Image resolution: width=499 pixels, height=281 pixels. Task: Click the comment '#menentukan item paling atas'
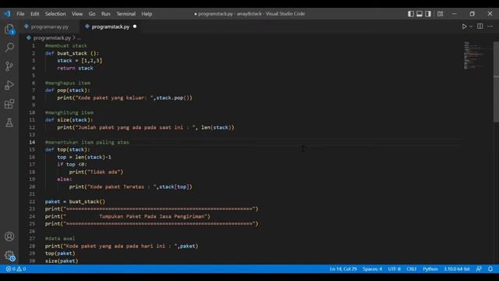tap(87, 142)
